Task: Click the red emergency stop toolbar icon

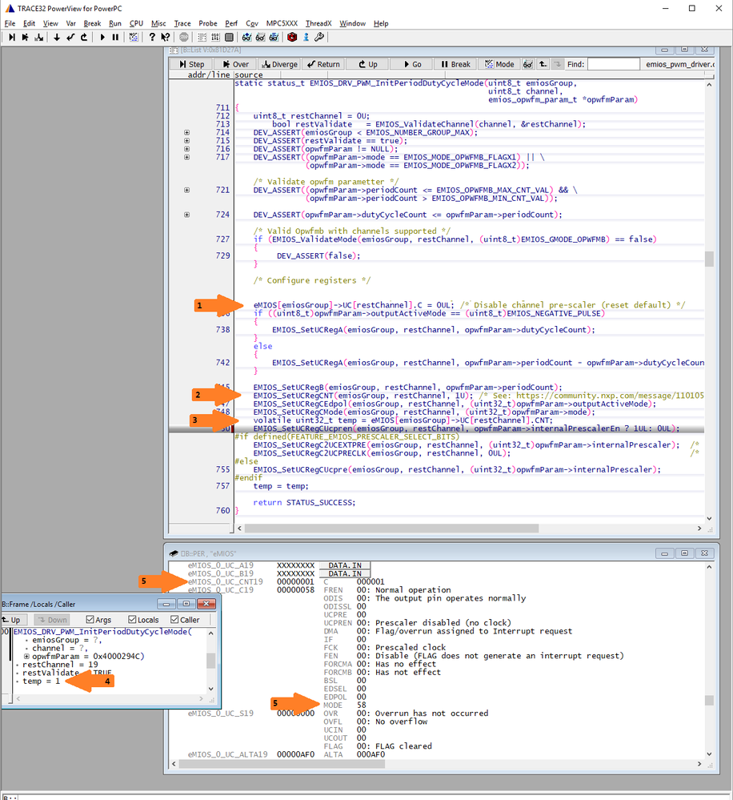Action: (x=290, y=37)
